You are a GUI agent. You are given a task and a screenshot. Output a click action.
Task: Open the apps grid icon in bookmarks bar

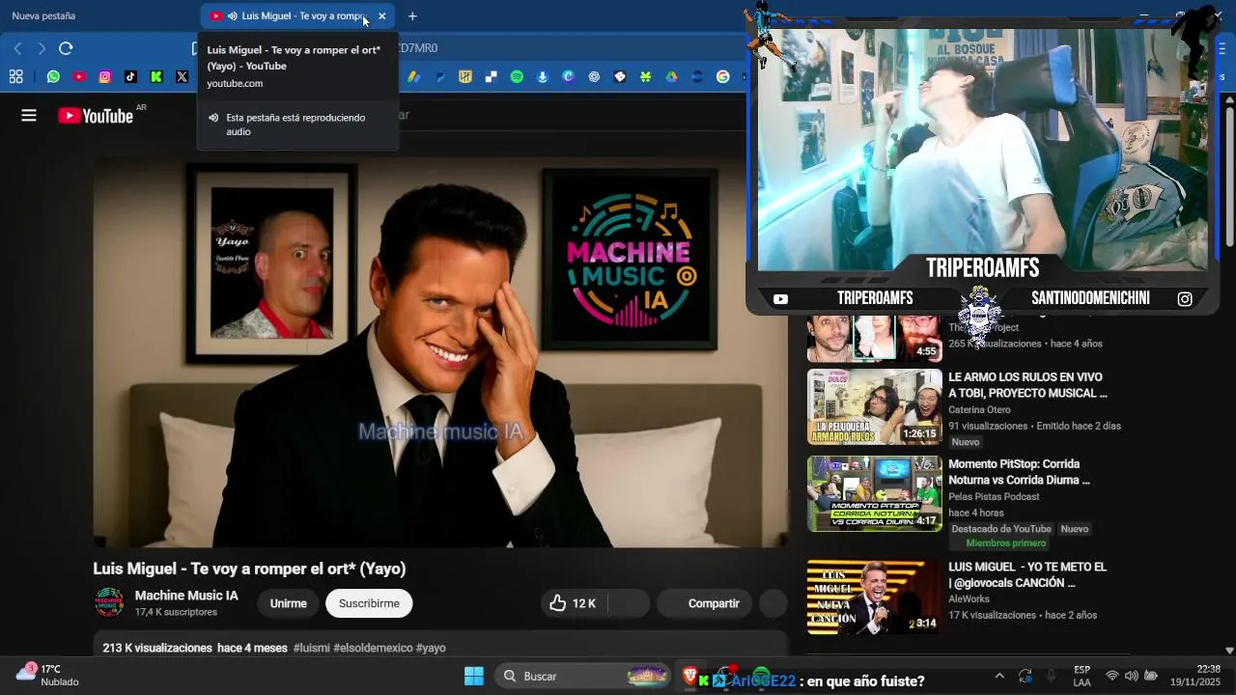pos(16,76)
